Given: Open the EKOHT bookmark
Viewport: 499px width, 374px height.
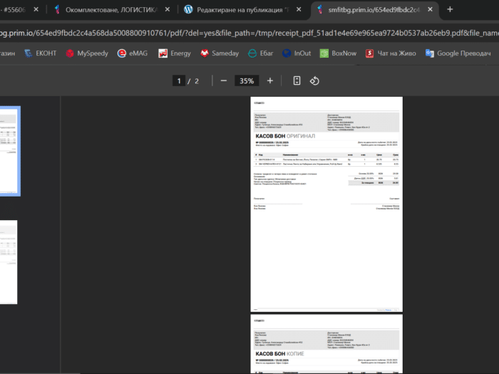Looking at the screenshot, I should coord(41,53).
